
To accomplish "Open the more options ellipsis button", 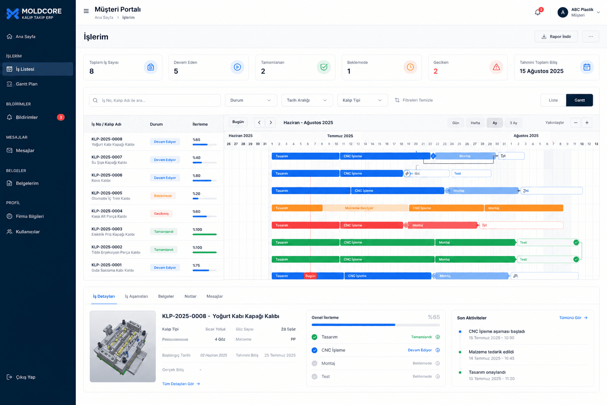I will point(591,36).
